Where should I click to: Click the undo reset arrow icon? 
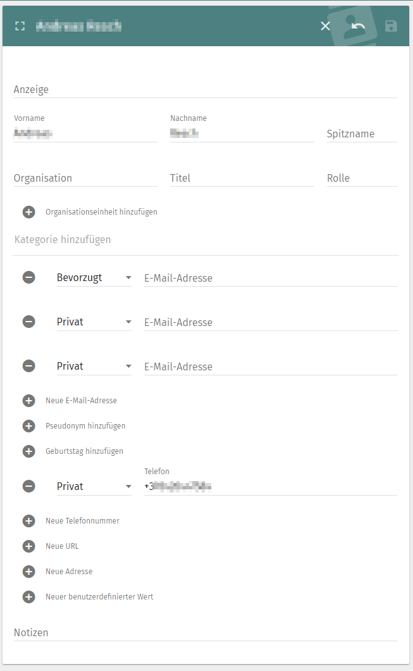(x=359, y=26)
